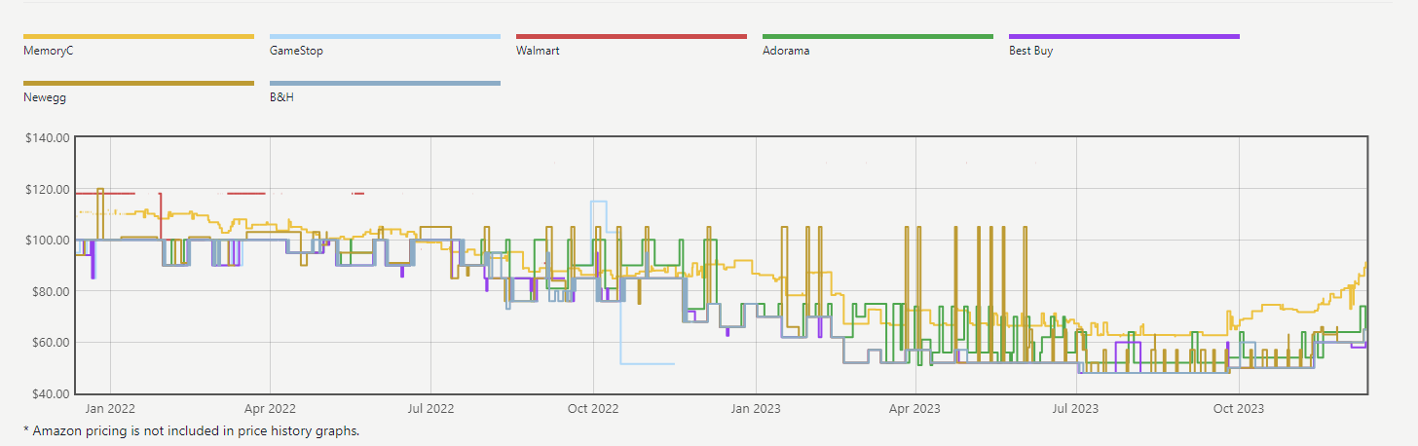The width and height of the screenshot is (1418, 446).
Task: Click the B&H legend entry text
Action: click(281, 97)
